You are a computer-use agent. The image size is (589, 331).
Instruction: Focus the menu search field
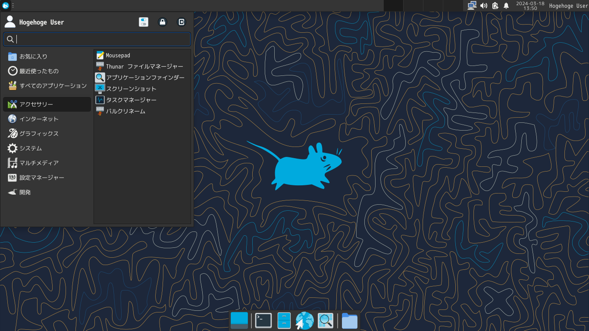(97, 39)
